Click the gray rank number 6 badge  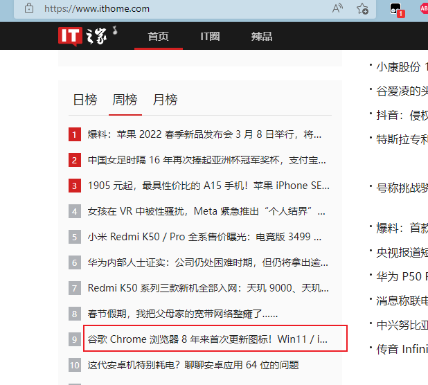point(75,262)
